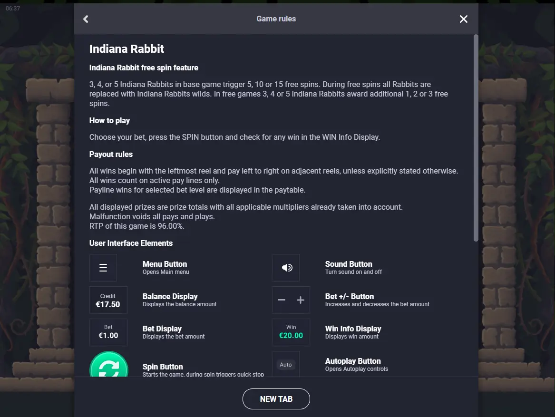The width and height of the screenshot is (555, 417).
Task: Click the Bet €1.00 display box
Action: pos(108,332)
